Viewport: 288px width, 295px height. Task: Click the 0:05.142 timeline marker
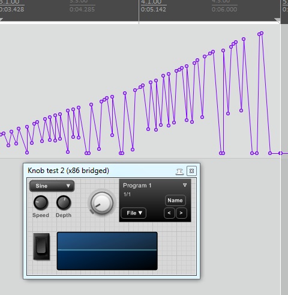(x=154, y=10)
